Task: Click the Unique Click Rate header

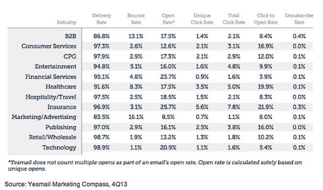Action: (x=202, y=19)
